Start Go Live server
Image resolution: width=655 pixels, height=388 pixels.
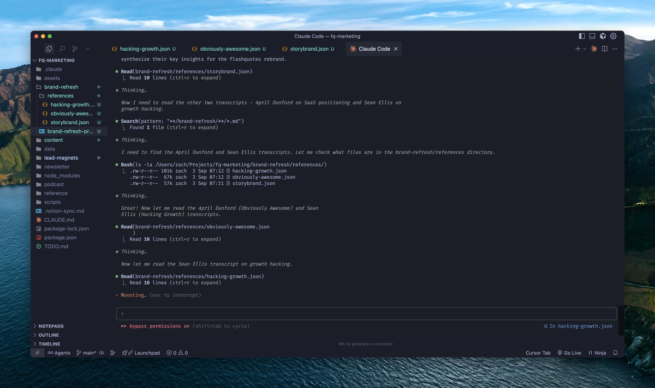(569, 353)
